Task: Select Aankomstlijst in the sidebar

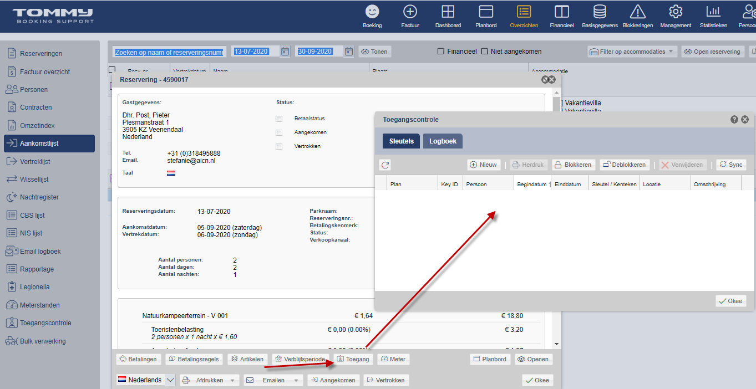Action: tap(49, 144)
